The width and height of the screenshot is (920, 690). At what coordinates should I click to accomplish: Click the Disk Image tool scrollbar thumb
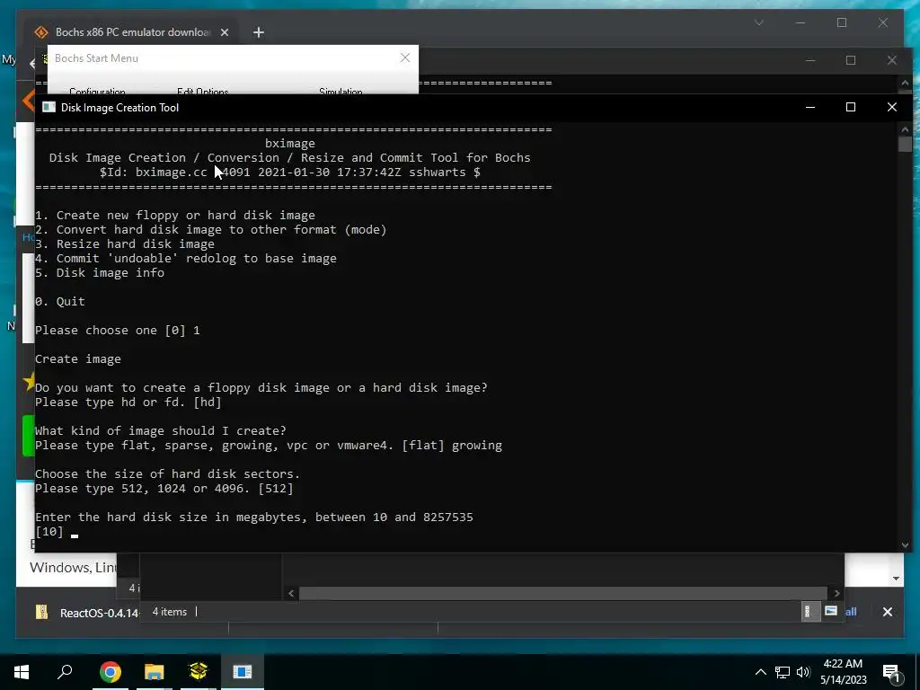905,144
